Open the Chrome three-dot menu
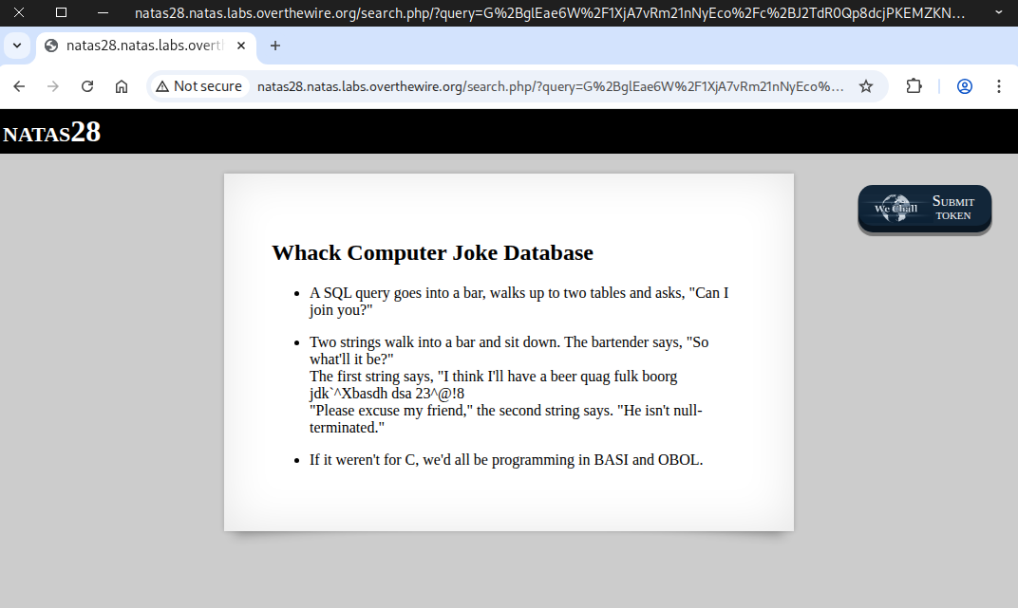Image resolution: width=1018 pixels, height=608 pixels. 998,86
